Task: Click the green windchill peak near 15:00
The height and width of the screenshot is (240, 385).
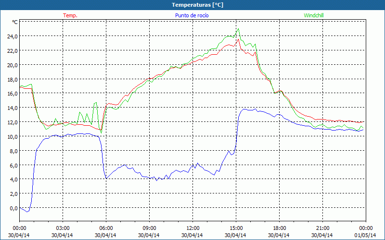Action: pyautogui.click(x=238, y=29)
